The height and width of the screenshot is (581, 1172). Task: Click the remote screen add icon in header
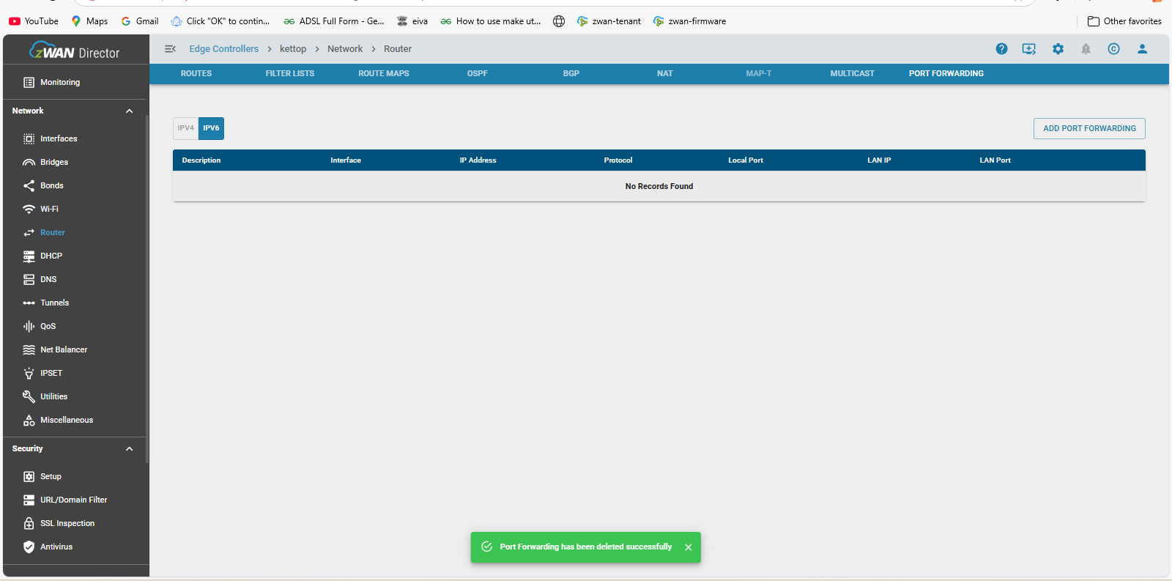coord(1029,49)
